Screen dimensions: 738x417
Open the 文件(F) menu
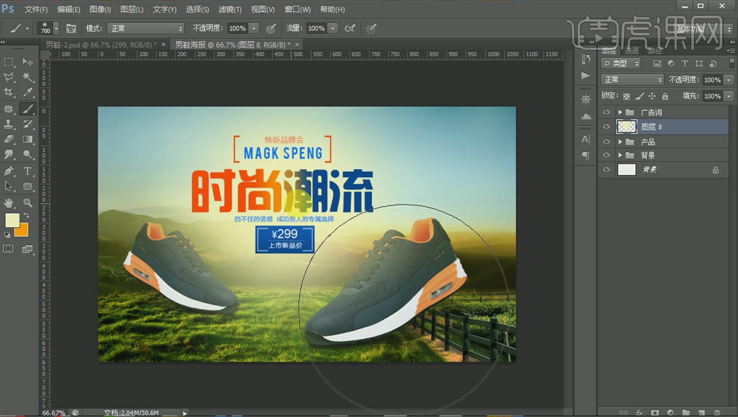36,10
